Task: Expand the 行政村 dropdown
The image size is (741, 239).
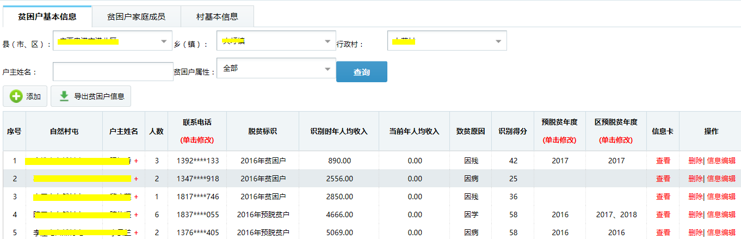Action: [498, 41]
